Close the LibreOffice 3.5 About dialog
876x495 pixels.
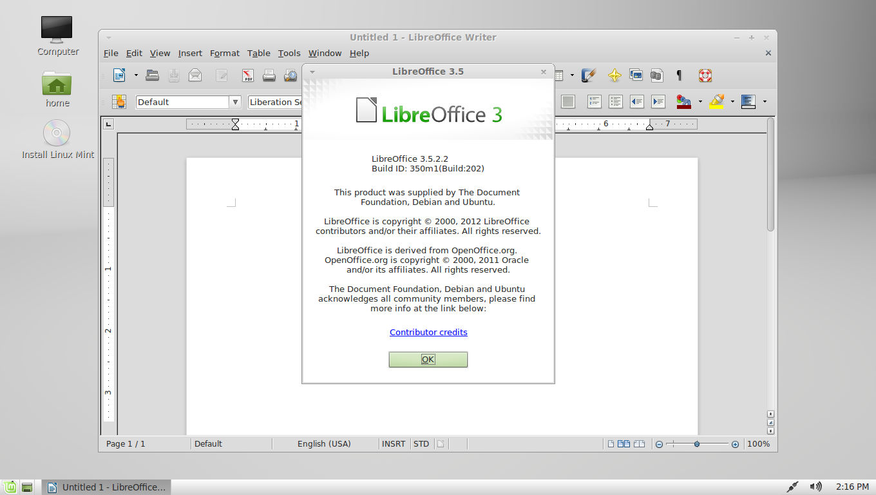coord(544,72)
